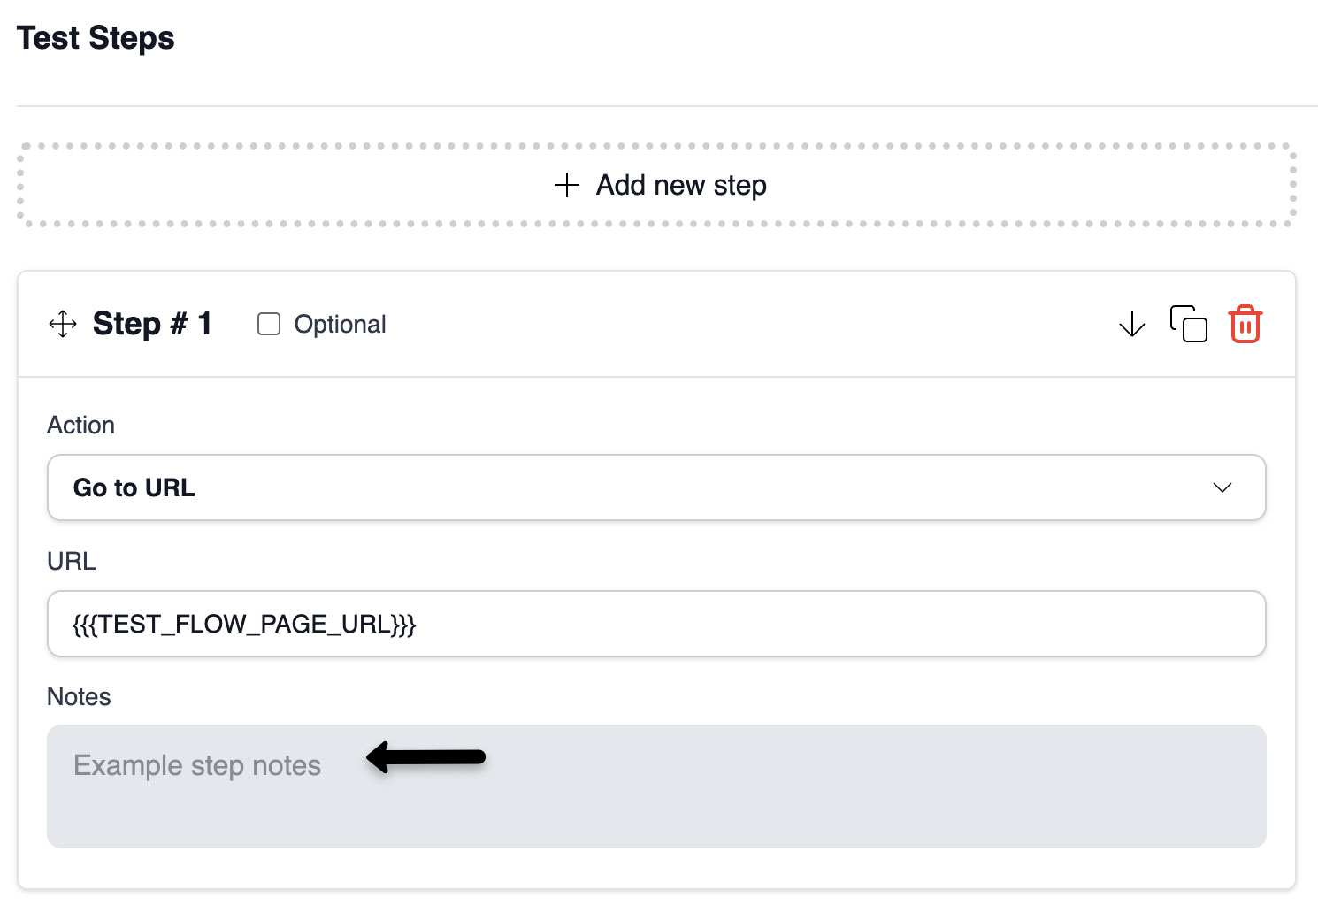Click the "Optional" label text

tap(340, 325)
